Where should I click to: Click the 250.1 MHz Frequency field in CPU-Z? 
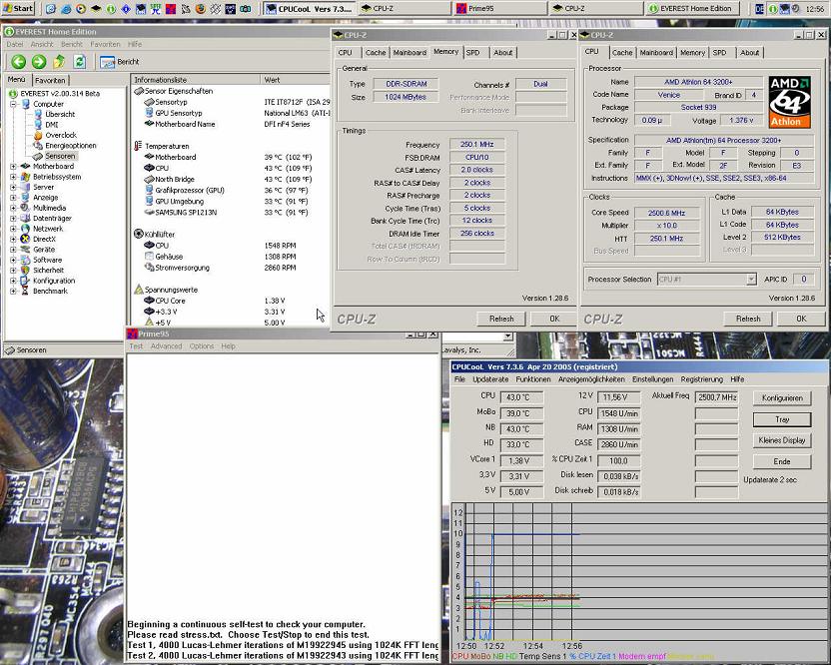(477, 144)
